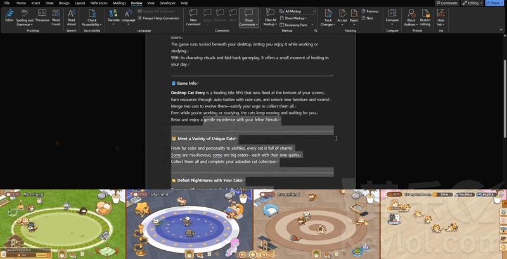Click the Restrict Editing icon
Viewport: 507px width, 259px height.
pos(425,16)
